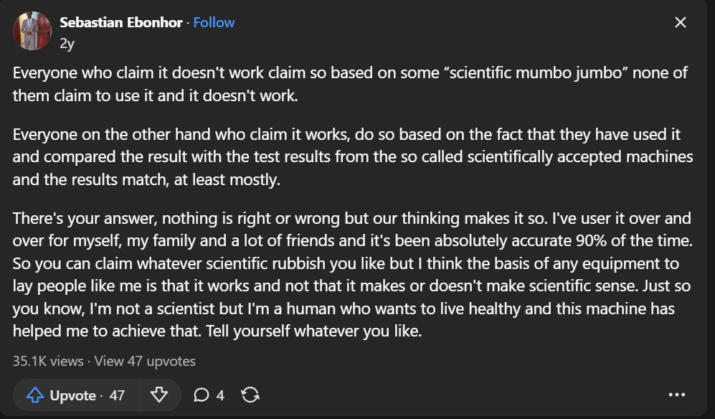Click the "2y" timestamp

pyautogui.click(x=67, y=43)
